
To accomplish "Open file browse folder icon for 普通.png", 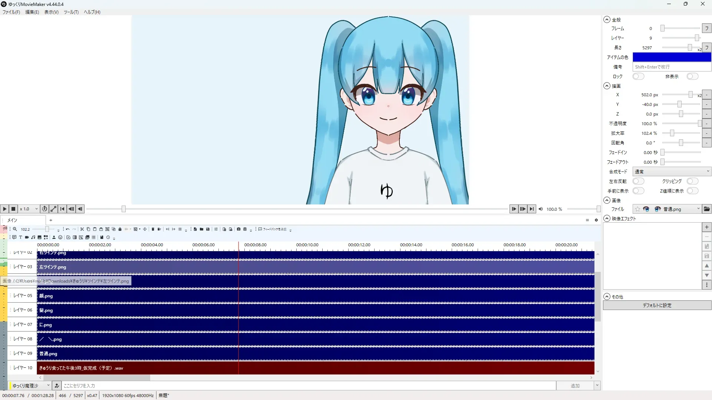I will click(707, 209).
